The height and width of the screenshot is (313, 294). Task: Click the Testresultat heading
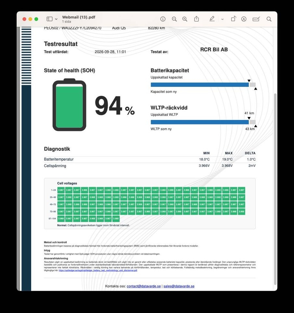click(61, 44)
